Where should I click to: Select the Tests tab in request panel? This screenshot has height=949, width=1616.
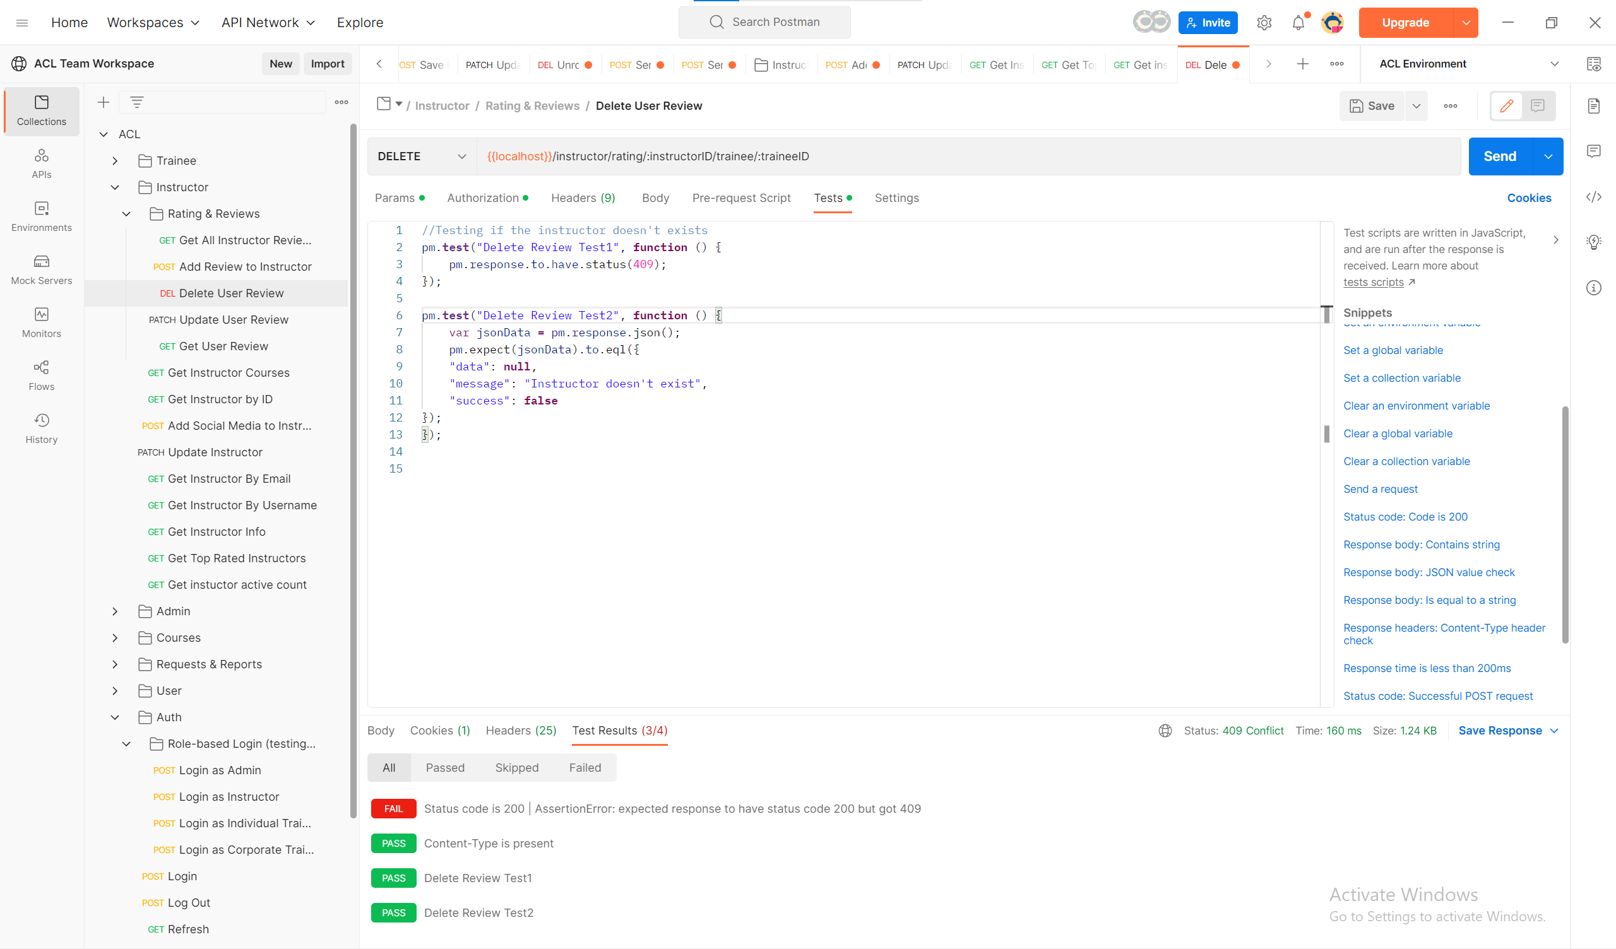pyautogui.click(x=827, y=197)
